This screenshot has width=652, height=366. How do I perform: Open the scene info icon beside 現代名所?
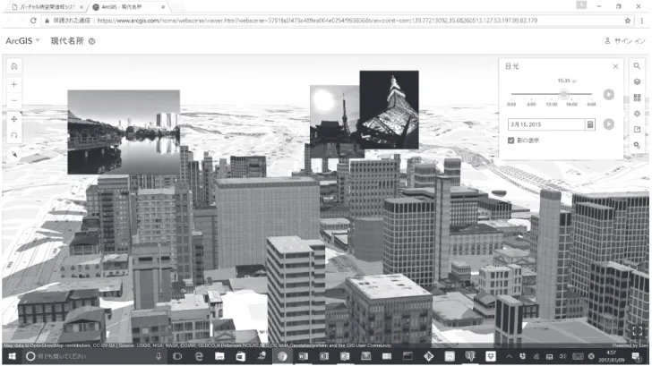point(92,41)
